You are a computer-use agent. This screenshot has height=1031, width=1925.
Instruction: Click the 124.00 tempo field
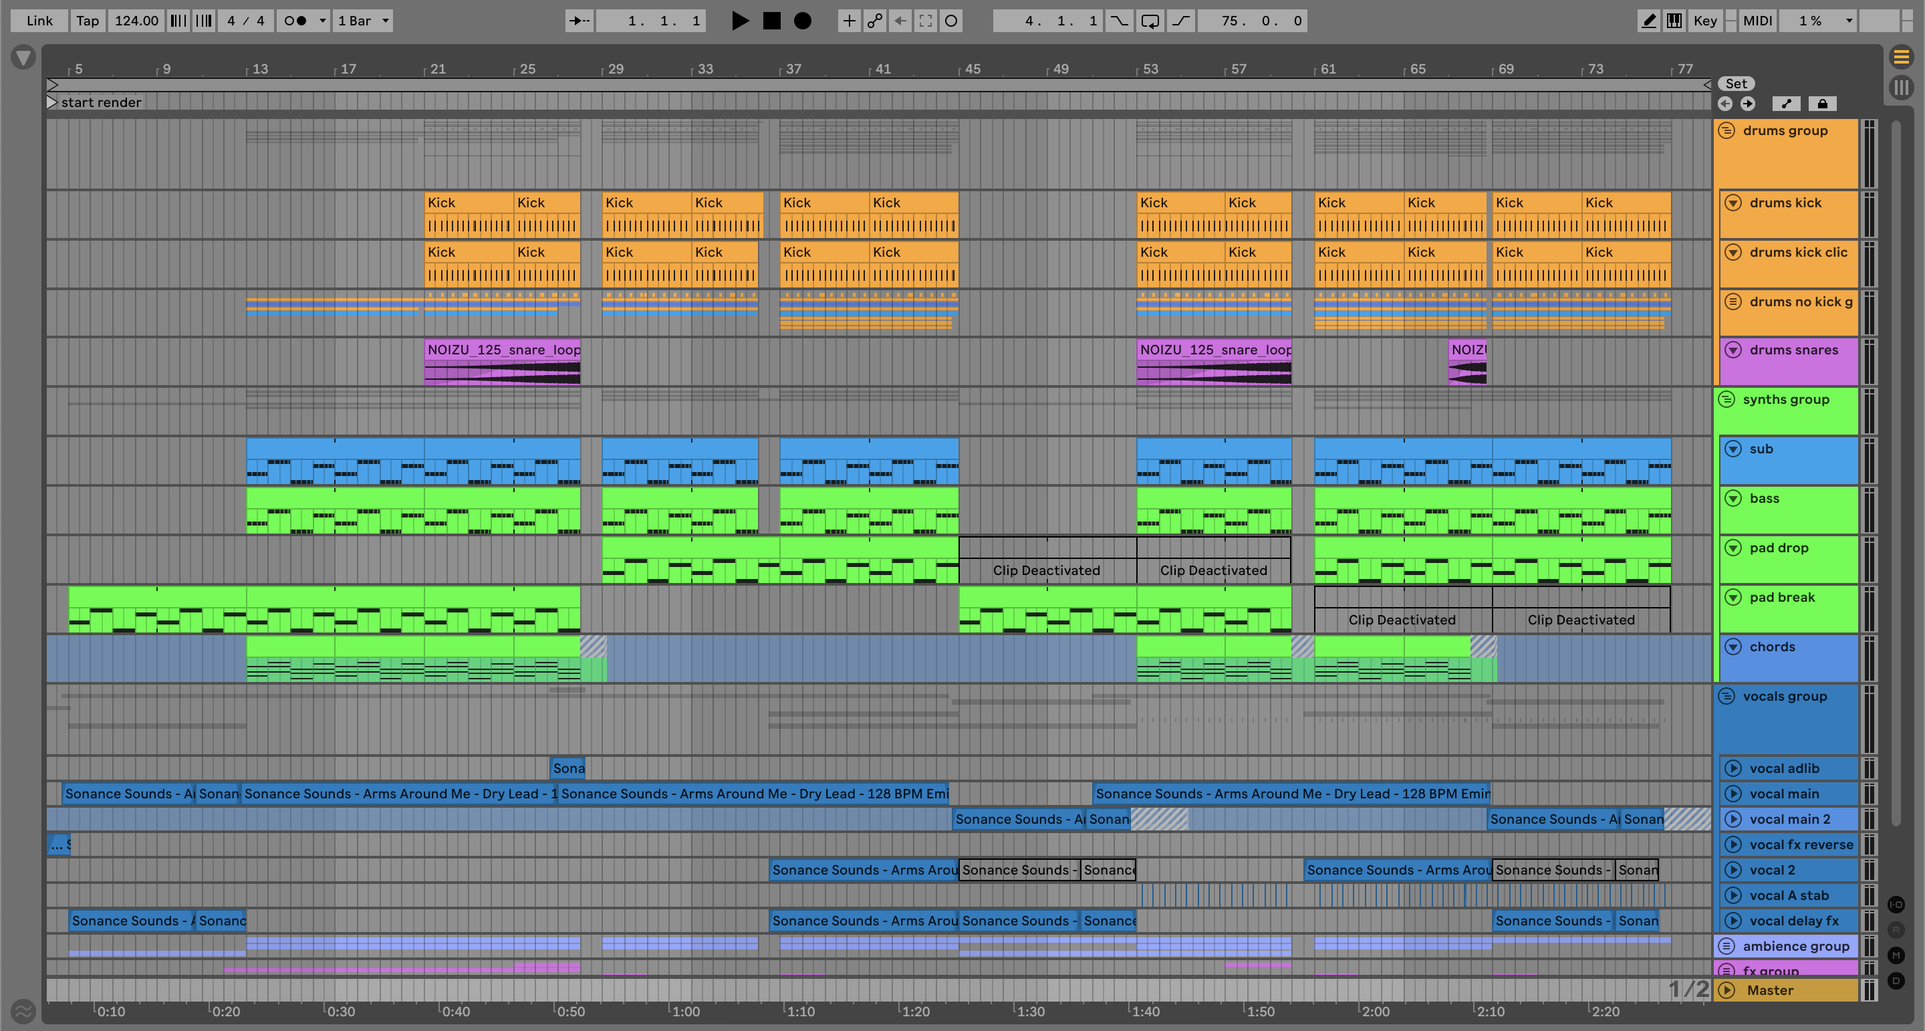[x=136, y=21]
